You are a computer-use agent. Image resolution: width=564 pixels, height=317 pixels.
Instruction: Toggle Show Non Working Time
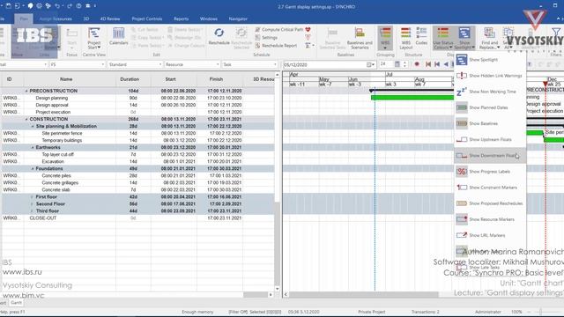pos(490,92)
